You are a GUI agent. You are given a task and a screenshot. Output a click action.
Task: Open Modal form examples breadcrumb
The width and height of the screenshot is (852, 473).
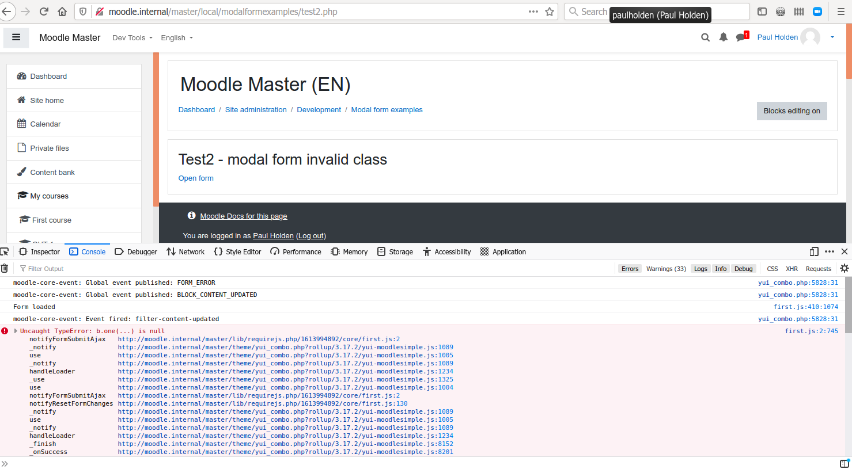tap(387, 110)
